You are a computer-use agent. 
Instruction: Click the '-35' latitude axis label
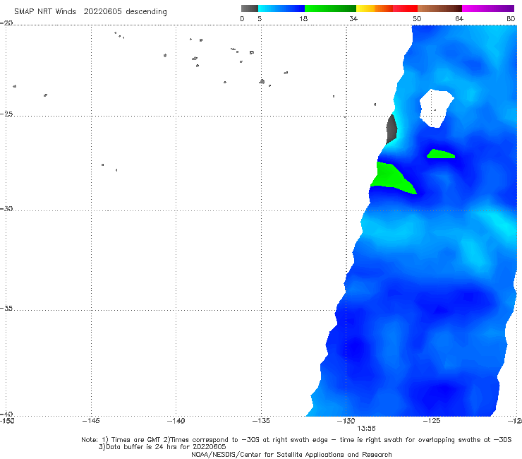click(x=7, y=309)
